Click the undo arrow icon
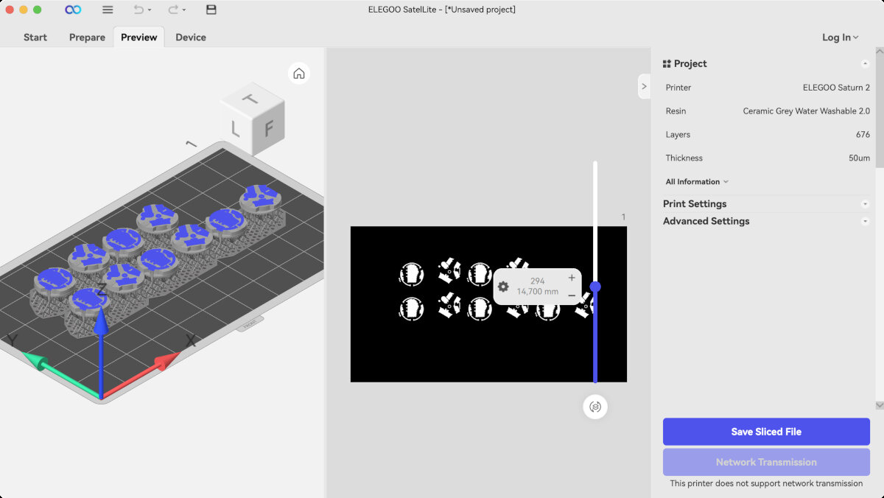This screenshot has height=498, width=884. click(x=138, y=10)
